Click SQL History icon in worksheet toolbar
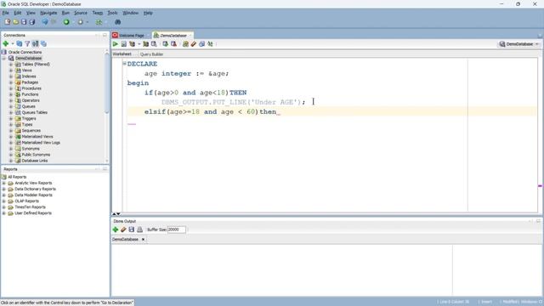The image size is (544, 306). click(201, 44)
